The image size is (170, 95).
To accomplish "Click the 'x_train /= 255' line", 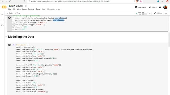I will 20,27.
